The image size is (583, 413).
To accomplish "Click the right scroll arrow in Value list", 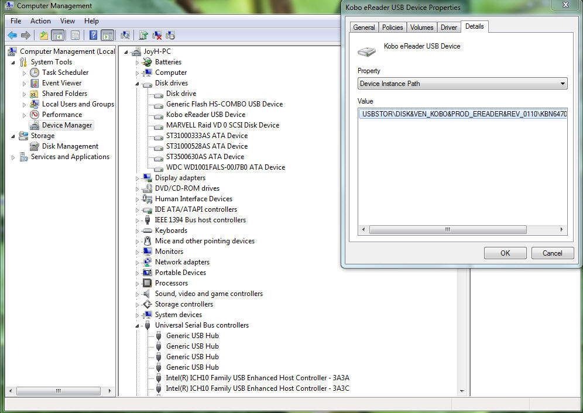I will click(561, 230).
